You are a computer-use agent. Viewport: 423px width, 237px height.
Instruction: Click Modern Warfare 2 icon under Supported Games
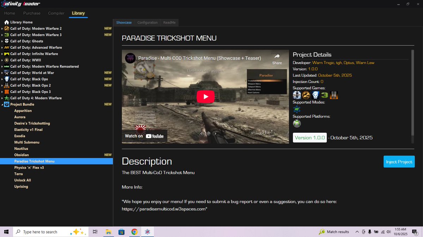(306, 95)
